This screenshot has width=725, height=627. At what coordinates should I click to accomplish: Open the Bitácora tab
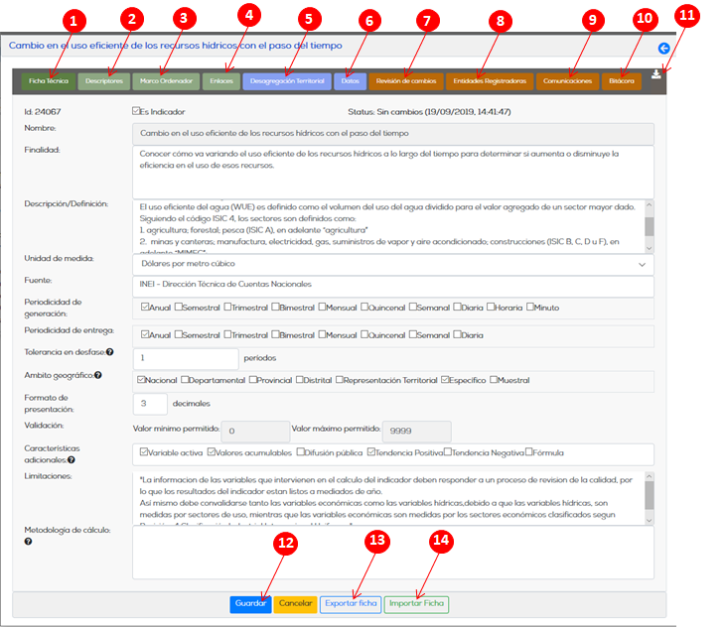click(622, 81)
